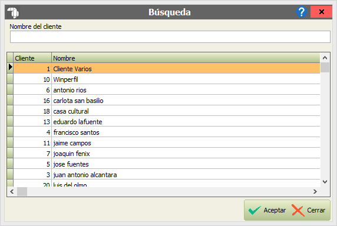The height and width of the screenshot is (226, 337).
Task: Click the blue help question mark icon
Action: (301, 12)
